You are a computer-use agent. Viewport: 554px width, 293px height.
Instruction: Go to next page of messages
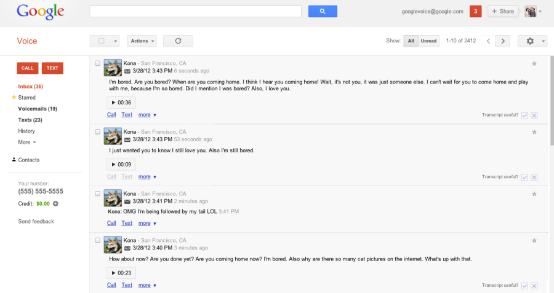click(504, 41)
